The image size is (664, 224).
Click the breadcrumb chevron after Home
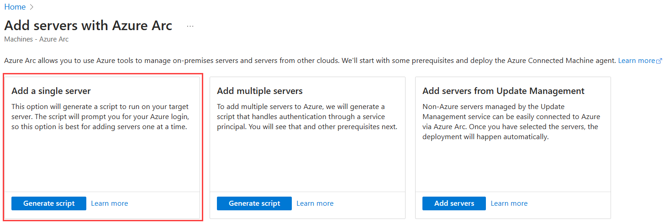(32, 7)
